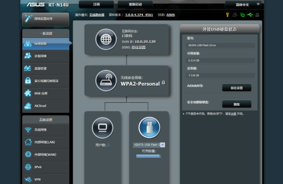Click the house icon for LAN
283x184 pixels.
(x=28, y=142)
